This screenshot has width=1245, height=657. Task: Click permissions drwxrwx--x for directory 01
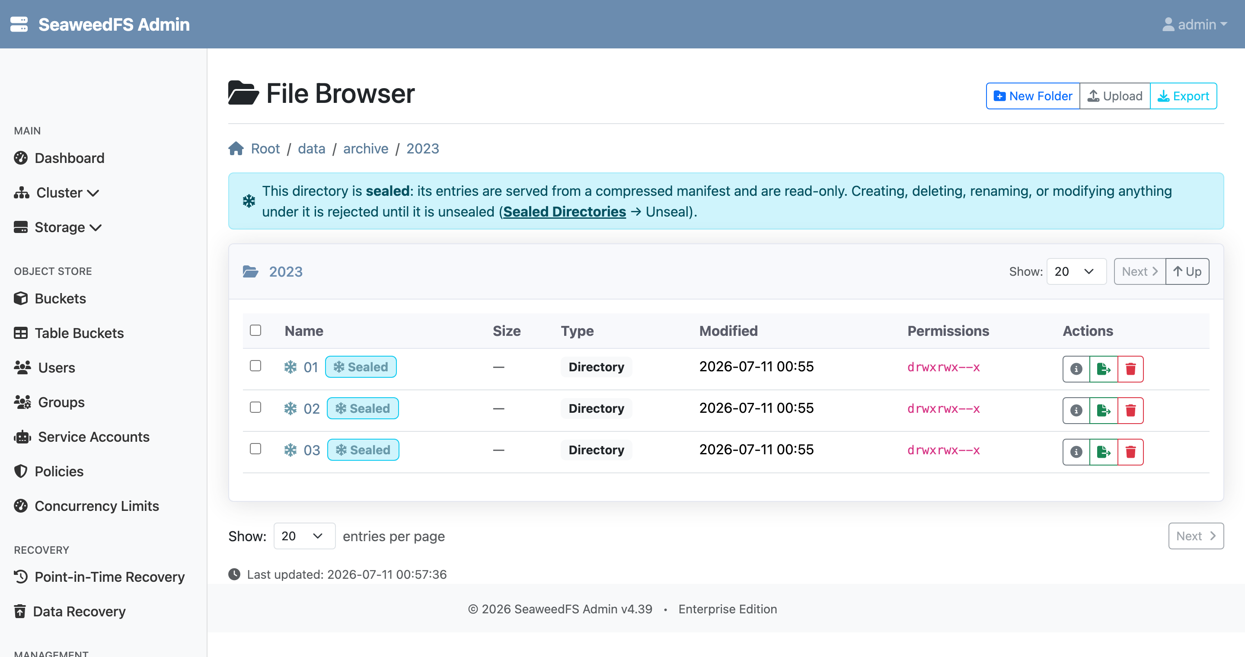pyautogui.click(x=943, y=367)
